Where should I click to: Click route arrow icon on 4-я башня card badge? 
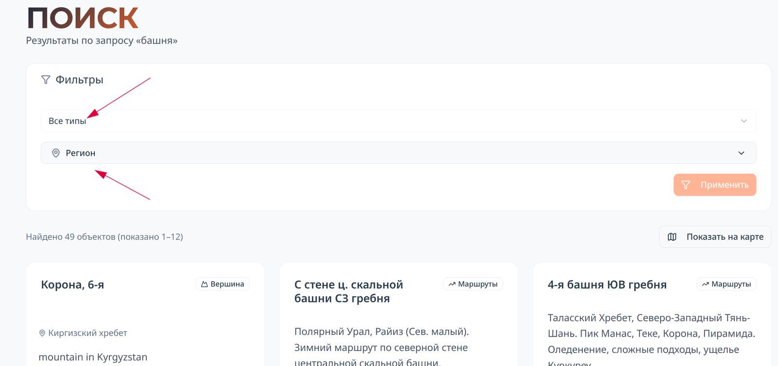point(705,284)
